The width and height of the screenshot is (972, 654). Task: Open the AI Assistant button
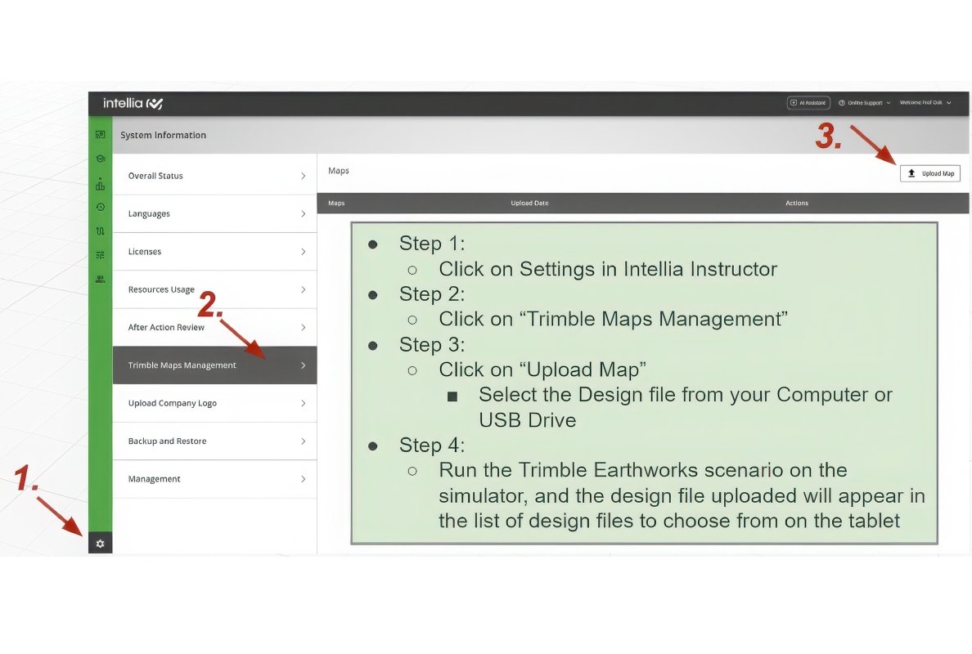(x=808, y=103)
